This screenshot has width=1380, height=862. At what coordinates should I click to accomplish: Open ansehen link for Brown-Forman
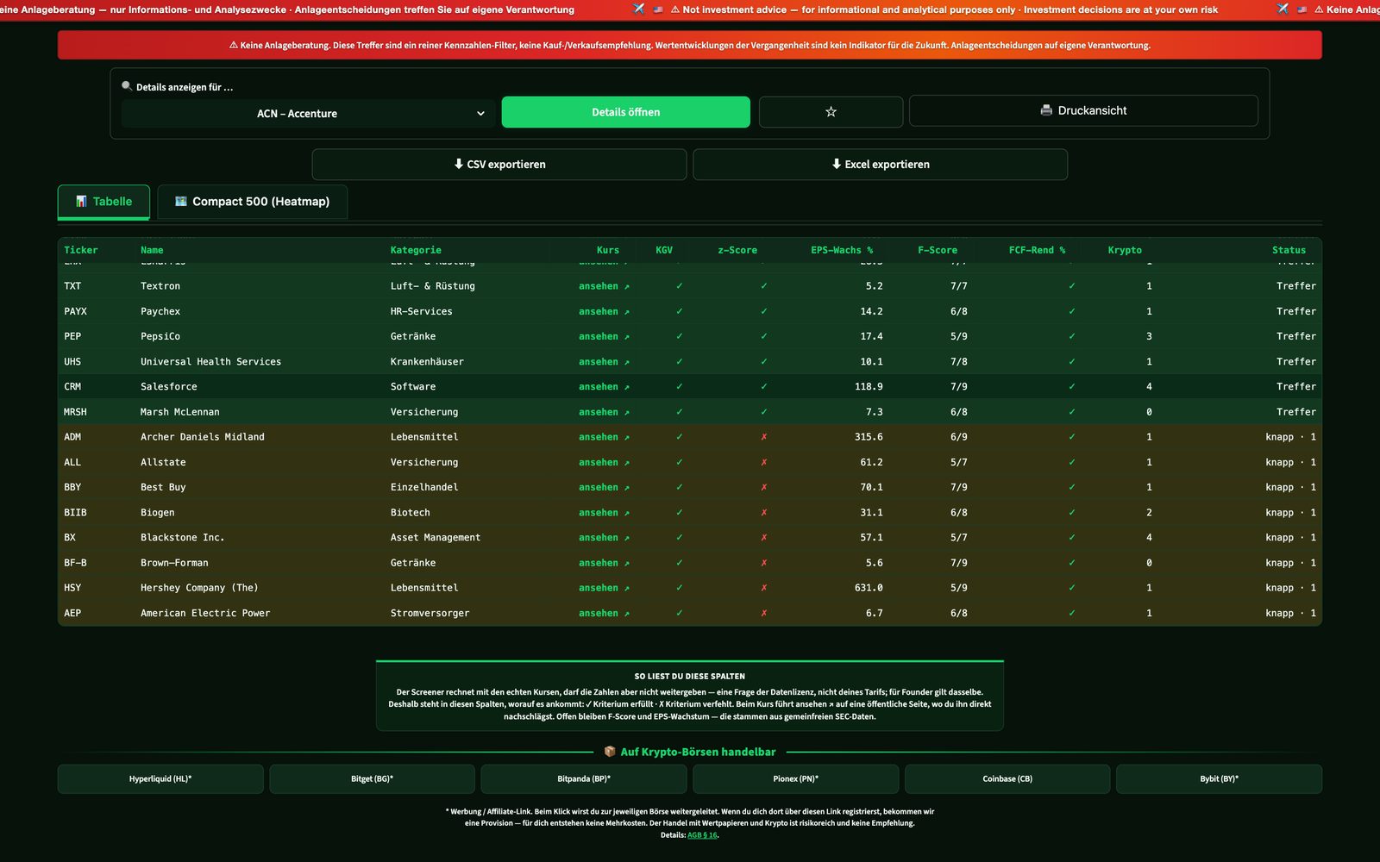604,563
